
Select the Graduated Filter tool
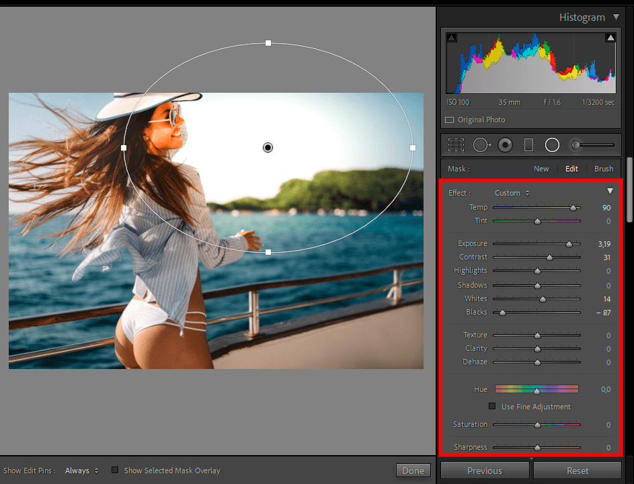(x=528, y=145)
